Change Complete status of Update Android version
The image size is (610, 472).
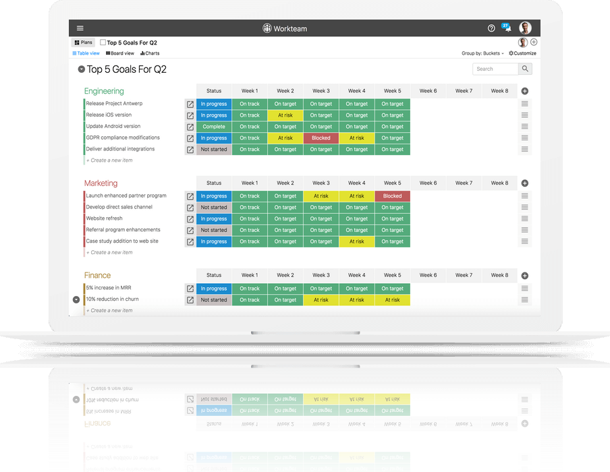pos(214,127)
